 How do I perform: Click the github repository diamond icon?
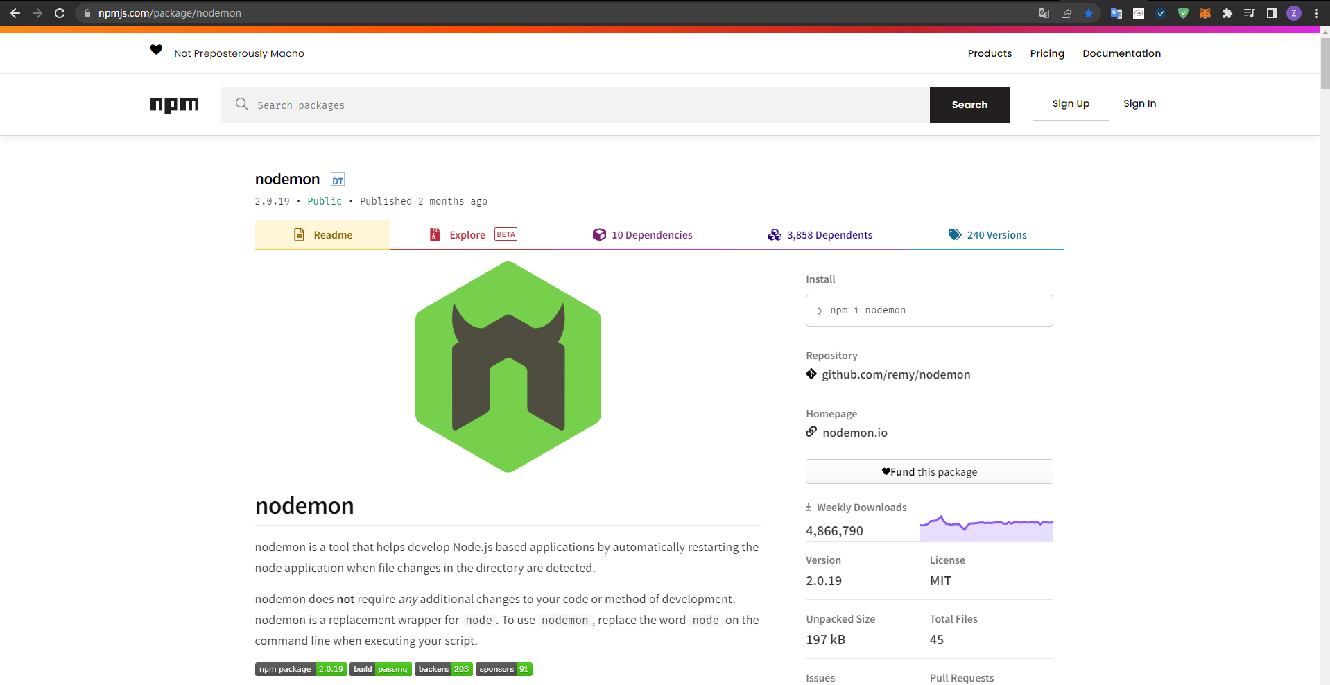click(811, 374)
